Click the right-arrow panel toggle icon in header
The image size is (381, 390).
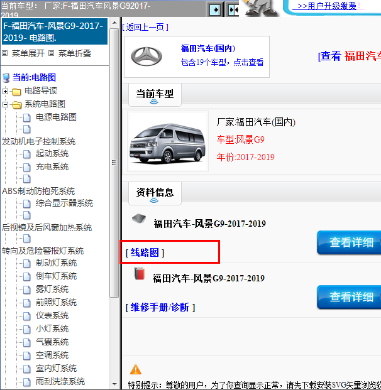point(214,10)
